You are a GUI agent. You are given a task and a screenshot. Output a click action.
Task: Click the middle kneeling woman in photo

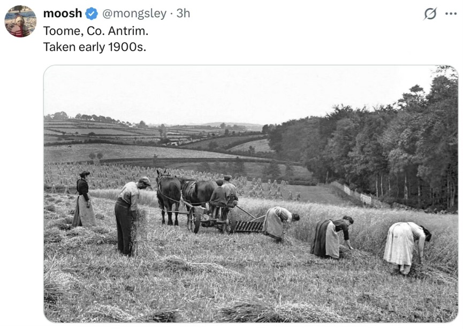(x=332, y=237)
